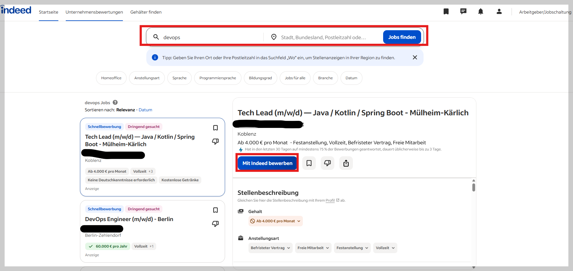
Task: Open the Jobs für alle filter
Action: (295, 78)
